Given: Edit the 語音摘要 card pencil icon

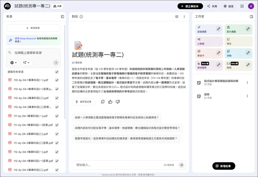Looking at the screenshot, I should 219,29.
